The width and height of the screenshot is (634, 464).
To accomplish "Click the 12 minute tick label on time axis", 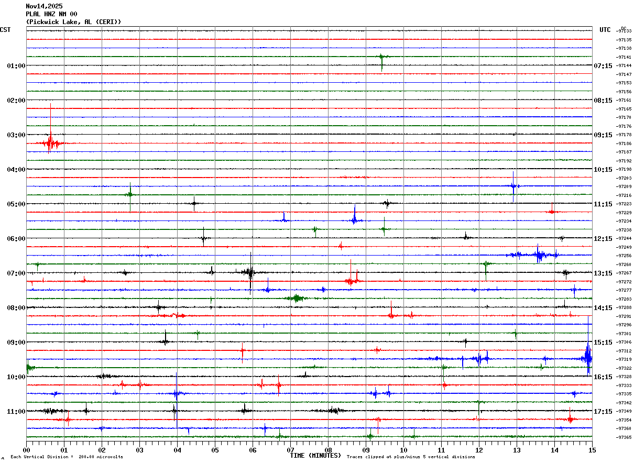I will [x=479, y=450].
